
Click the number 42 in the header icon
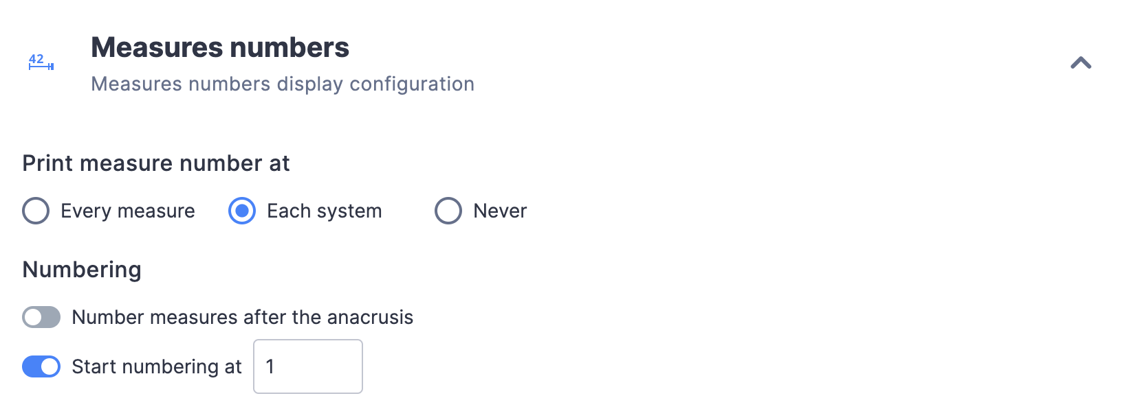tap(36, 59)
